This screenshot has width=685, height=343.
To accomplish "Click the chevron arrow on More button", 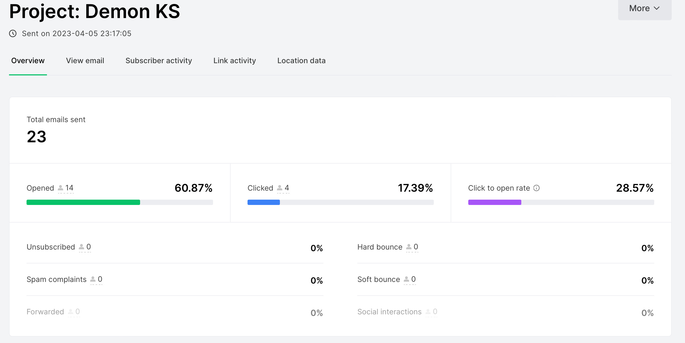I will (657, 8).
